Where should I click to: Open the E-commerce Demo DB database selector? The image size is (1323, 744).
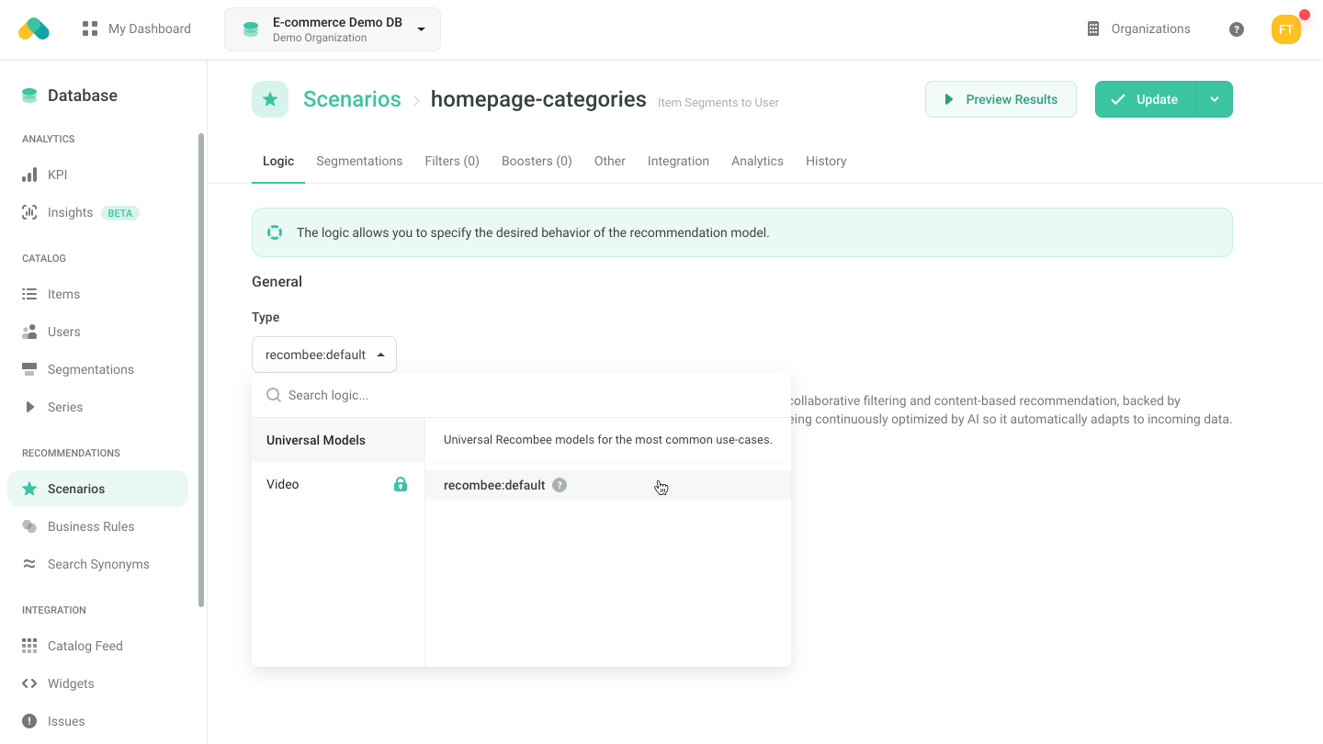point(333,29)
